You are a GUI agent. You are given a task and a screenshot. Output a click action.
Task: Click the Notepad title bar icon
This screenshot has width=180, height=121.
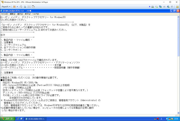click(x=1, y=11)
